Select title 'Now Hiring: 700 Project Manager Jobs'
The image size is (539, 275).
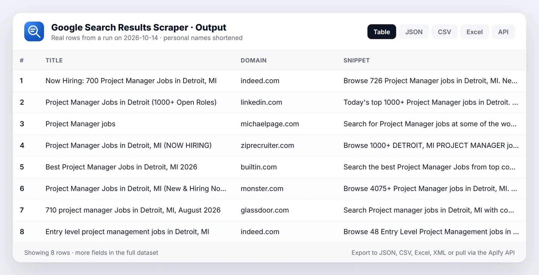[131, 81]
